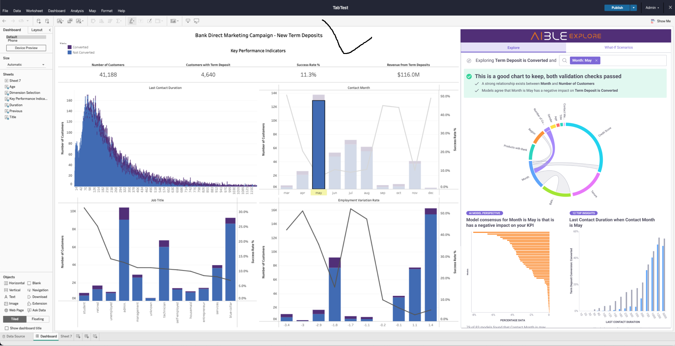Click the search magnifier in Aible filter box

click(x=565, y=61)
